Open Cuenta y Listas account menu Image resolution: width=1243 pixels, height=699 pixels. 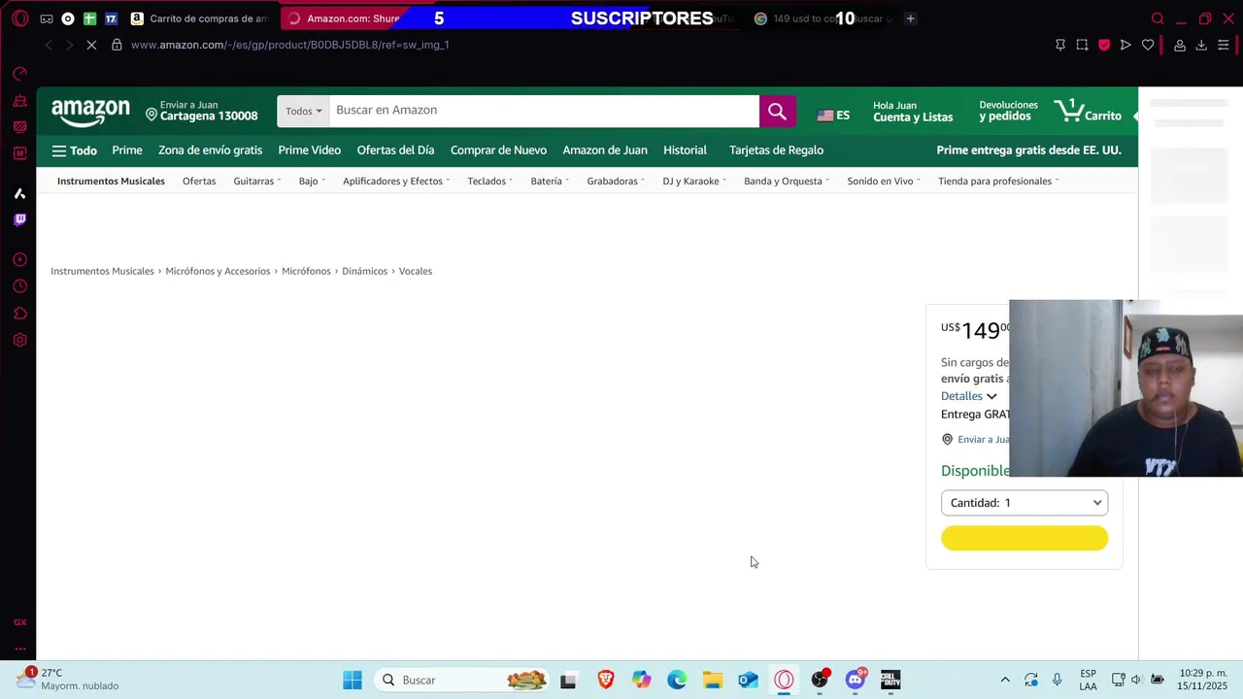913,112
